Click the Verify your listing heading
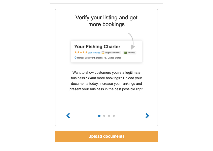The width and height of the screenshot is (213, 151). 106,21
